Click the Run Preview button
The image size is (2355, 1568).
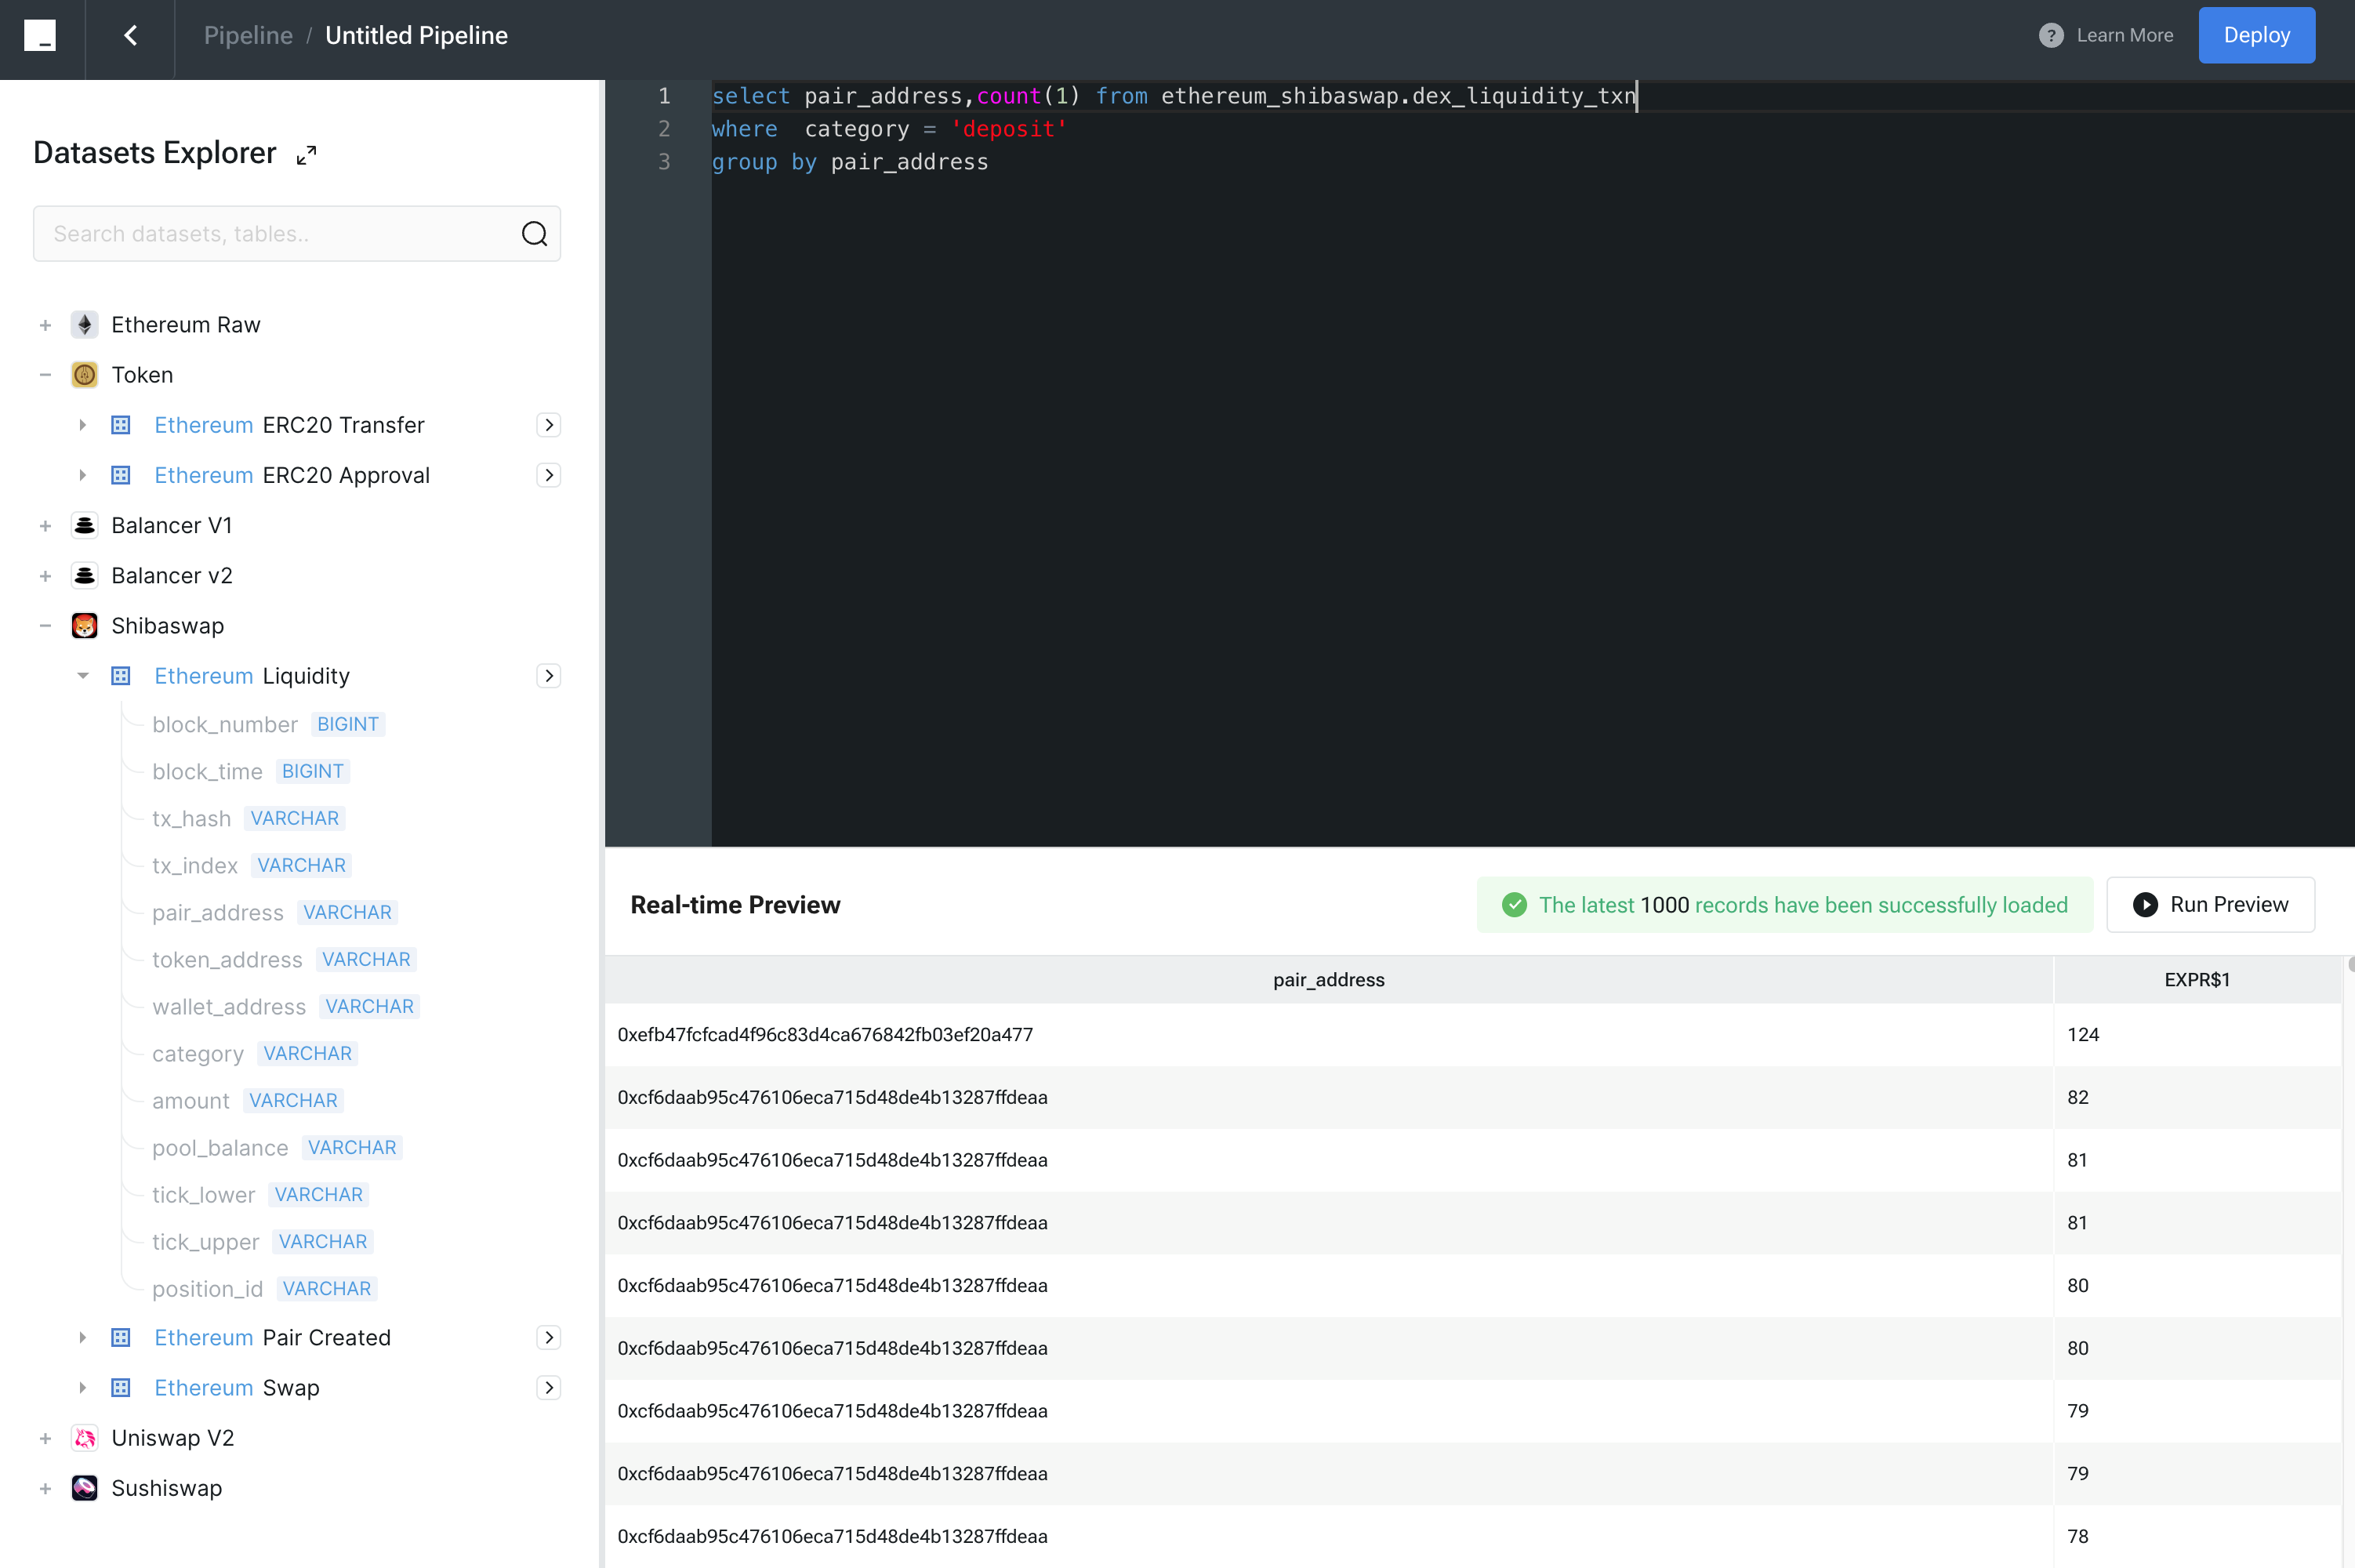(2210, 905)
